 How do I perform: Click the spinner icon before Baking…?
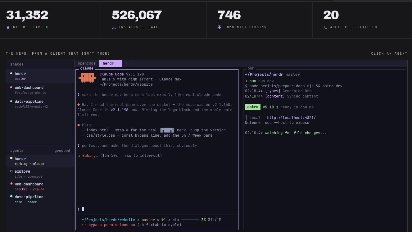point(79,156)
